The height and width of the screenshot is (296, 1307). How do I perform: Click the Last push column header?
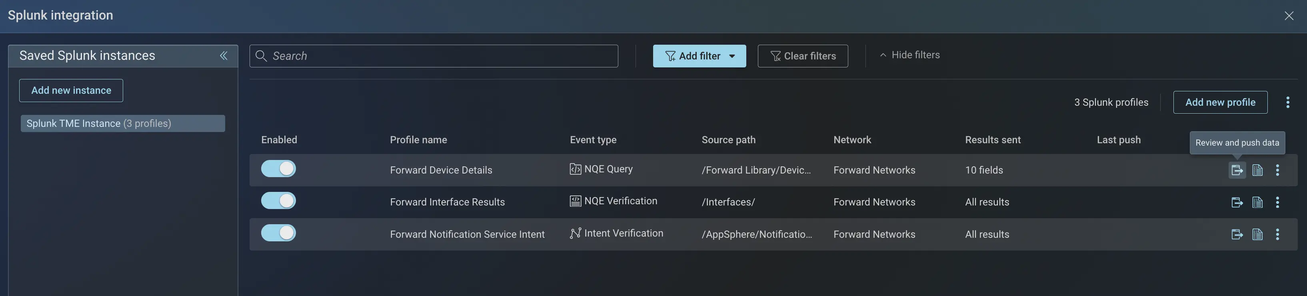[1119, 140]
